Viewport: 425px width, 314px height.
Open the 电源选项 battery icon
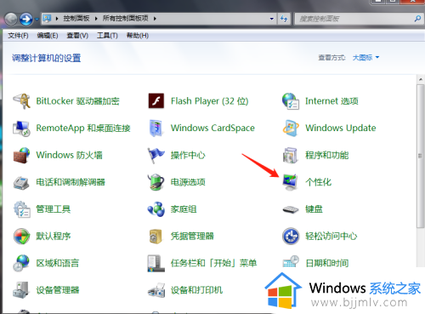156,182
